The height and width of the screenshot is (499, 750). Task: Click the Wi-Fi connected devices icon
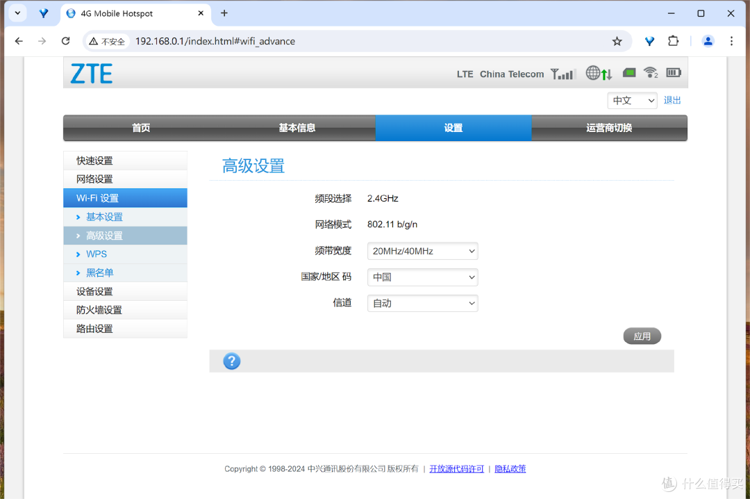click(651, 73)
